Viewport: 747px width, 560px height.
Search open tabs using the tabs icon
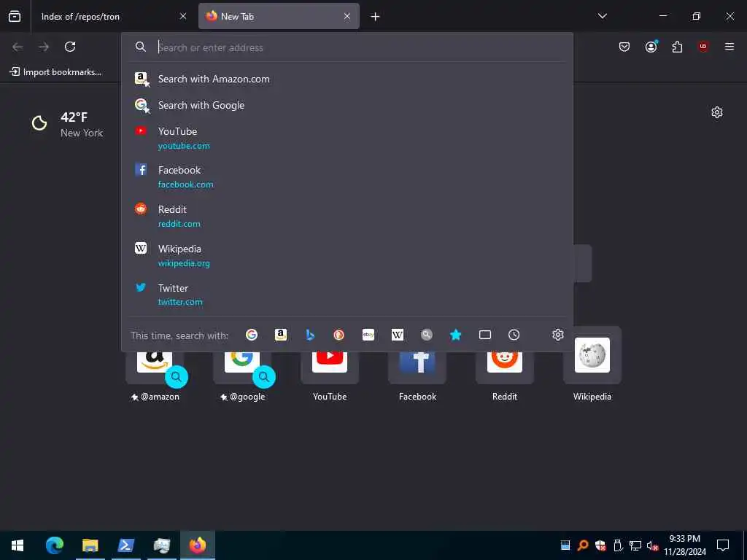(485, 335)
